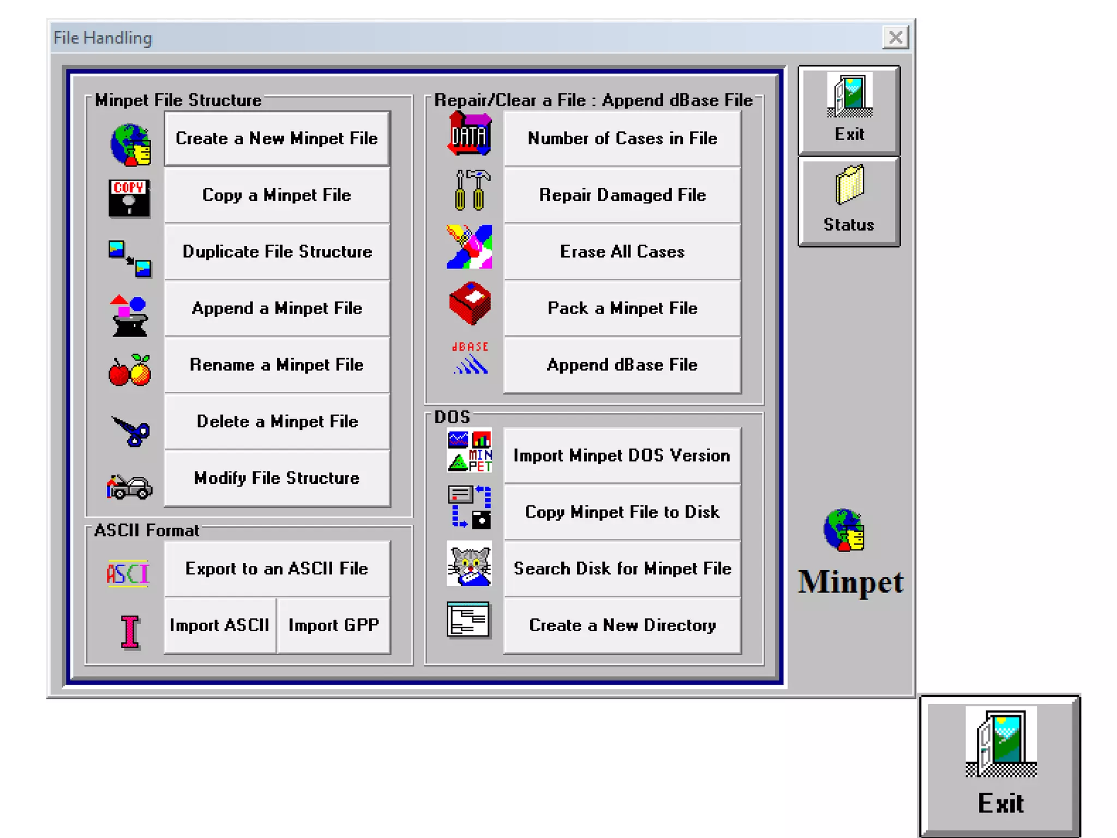
Task: Click Export to an ASCII File
Action: [277, 568]
